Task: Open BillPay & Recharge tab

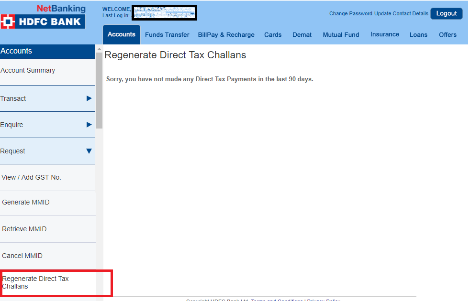Action: [x=226, y=35]
